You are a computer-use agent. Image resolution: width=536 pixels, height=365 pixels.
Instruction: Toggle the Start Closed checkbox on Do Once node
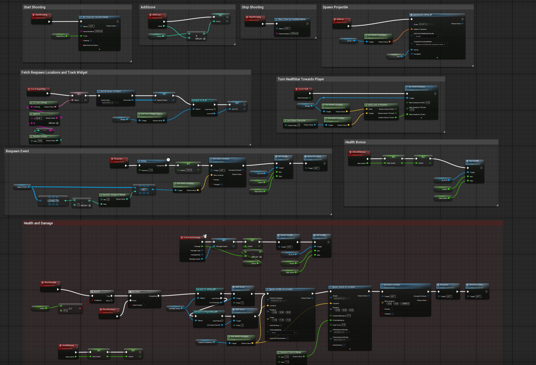point(144,305)
